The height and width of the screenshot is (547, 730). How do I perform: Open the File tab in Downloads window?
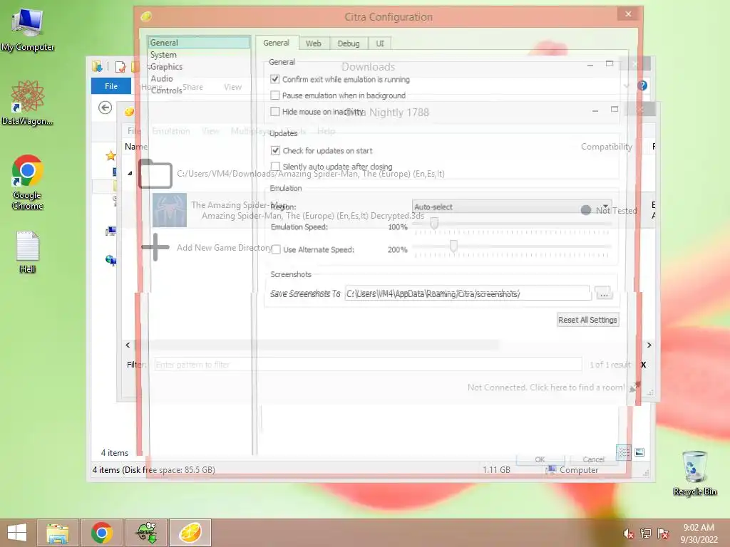(x=111, y=86)
